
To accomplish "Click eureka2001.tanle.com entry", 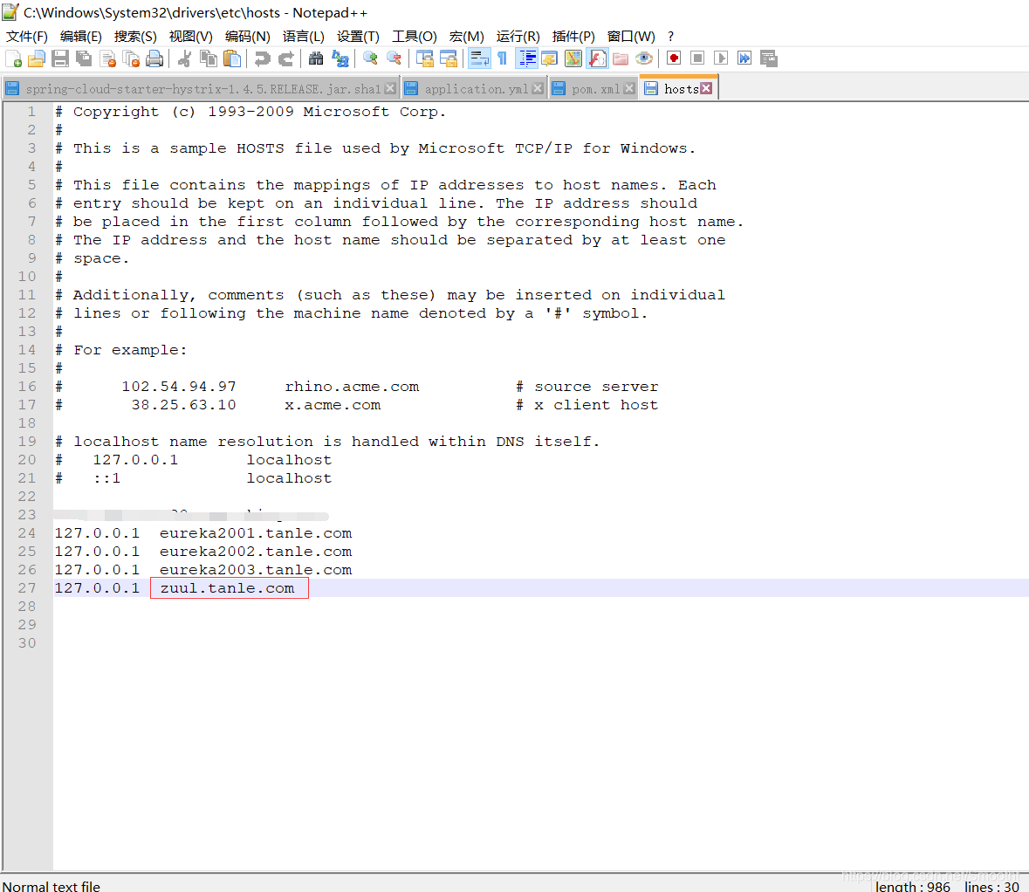I will pyautogui.click(x=256, y=533).
